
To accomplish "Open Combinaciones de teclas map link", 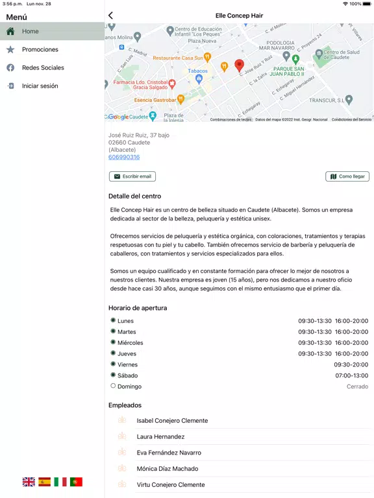I will tap(231, 119).
